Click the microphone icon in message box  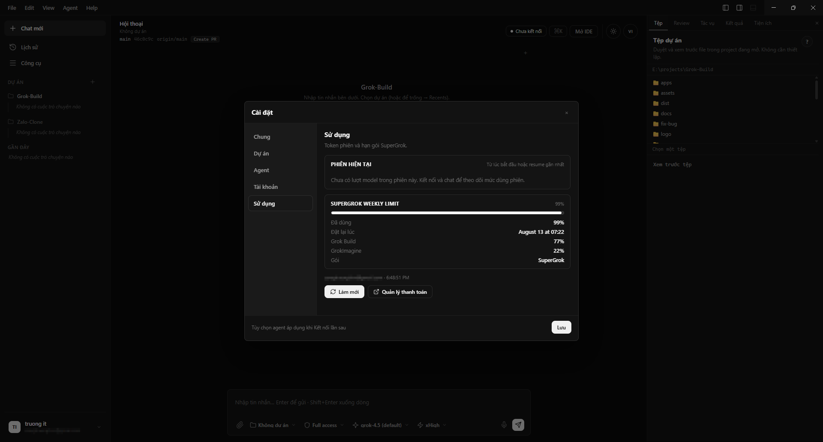(x=504, y=425)
